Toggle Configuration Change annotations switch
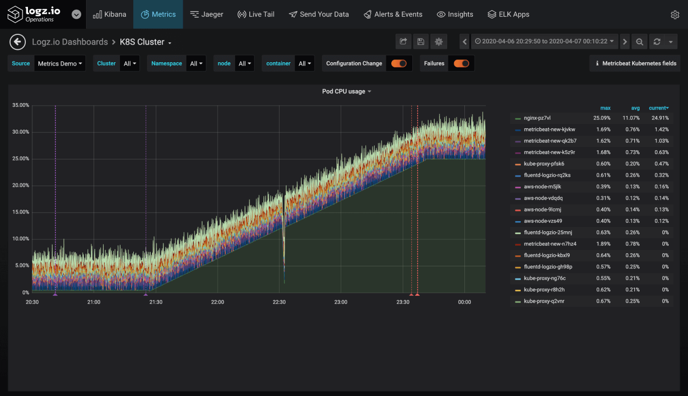Viewport: 688px width, 396px height. [x=399, y=63]
